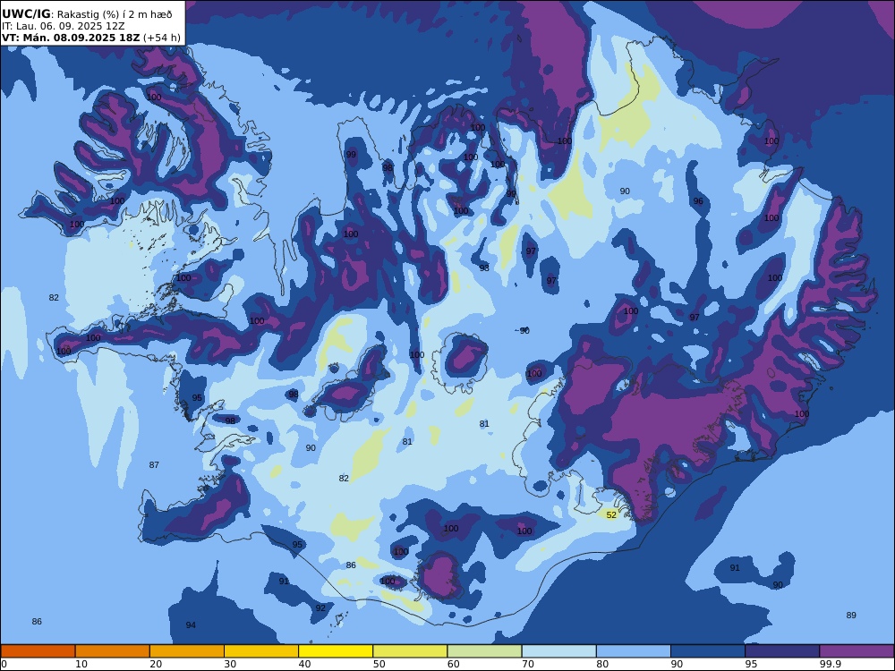Click the golden 30–40 legend swatch
The image size is (895, 671).
pos(261,651)
